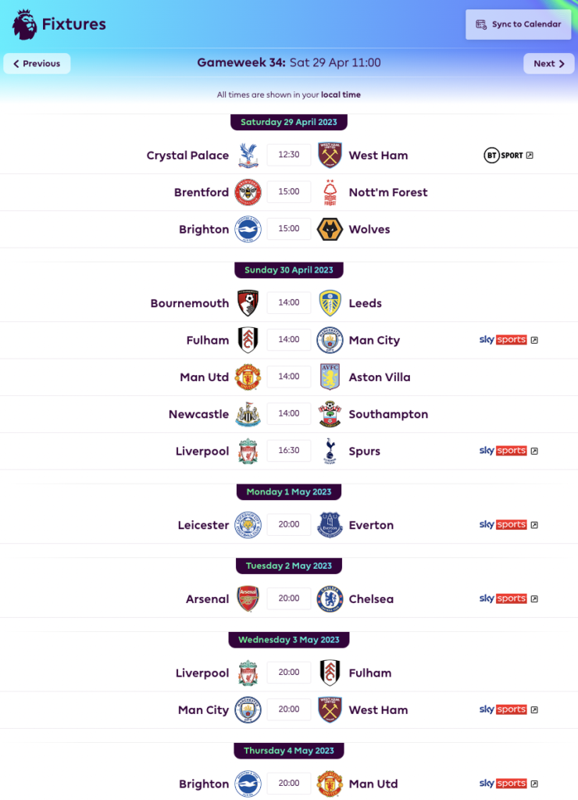
Task: Select the Man City badge next to Fulham
Action: click(x=330, y=340)
